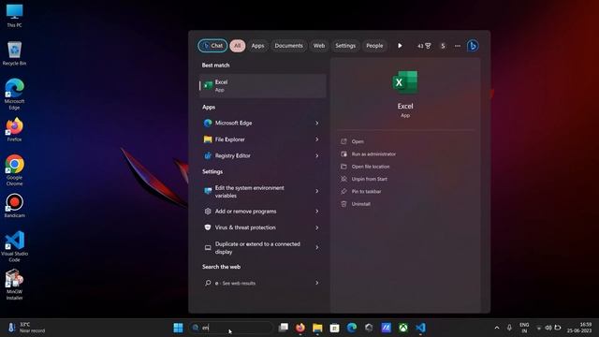Screen dimensions: 599x337
Task: Open Visual Studio Code from taskbar
Action: point(420,328)
